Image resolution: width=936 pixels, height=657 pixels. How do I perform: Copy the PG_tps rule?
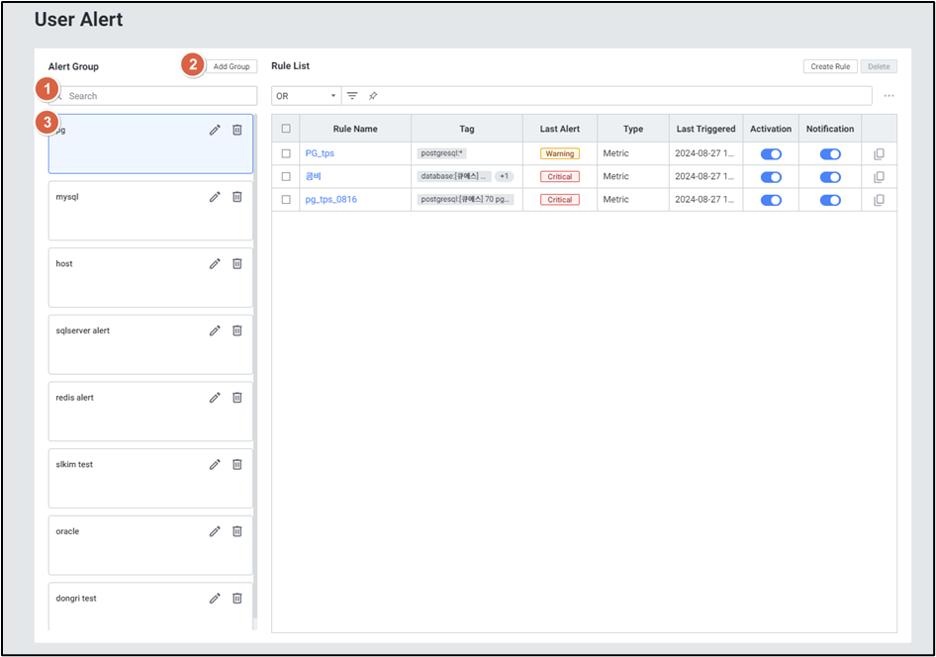[879, 154]
